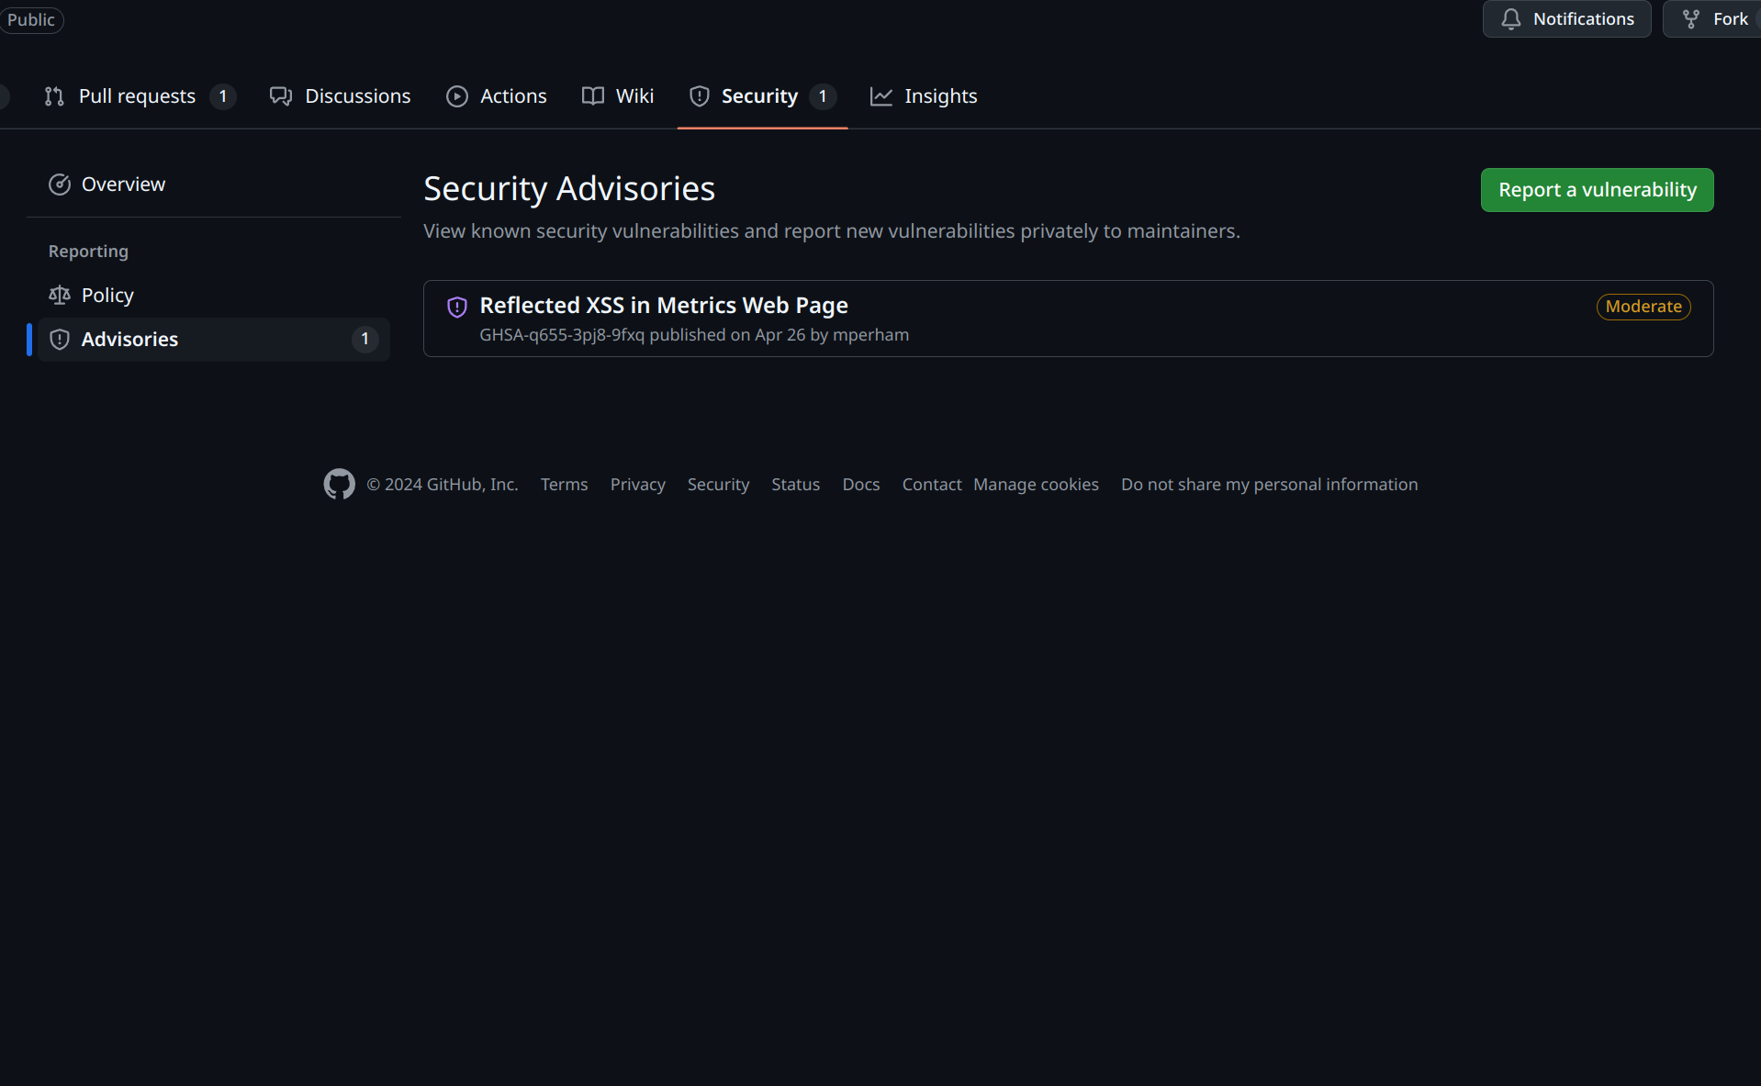Click the Insights graph icon

tap(881, 96)
